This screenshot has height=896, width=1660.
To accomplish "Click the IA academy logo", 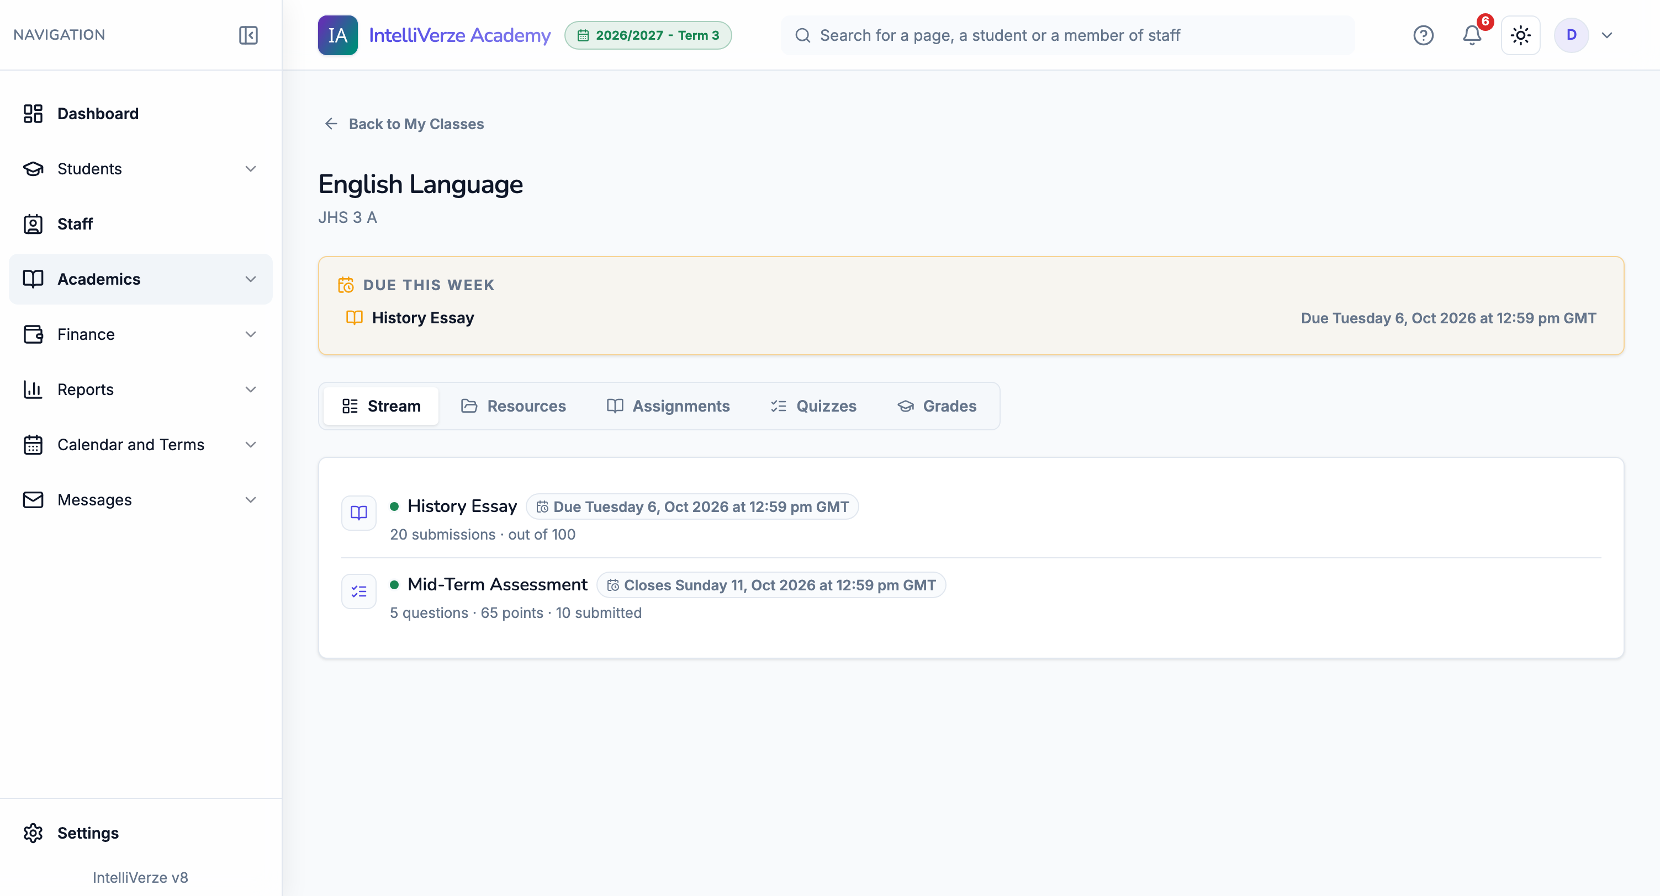I will (337, 35).
